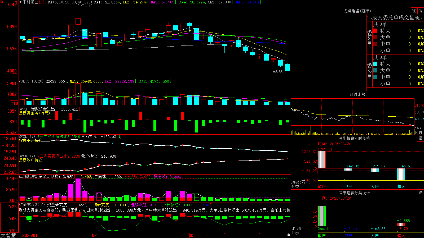This screenshot has height=238, width=424.
Task: Click the SVZJ indicator name
Action: pyautogui.click(x=23, y=109)
